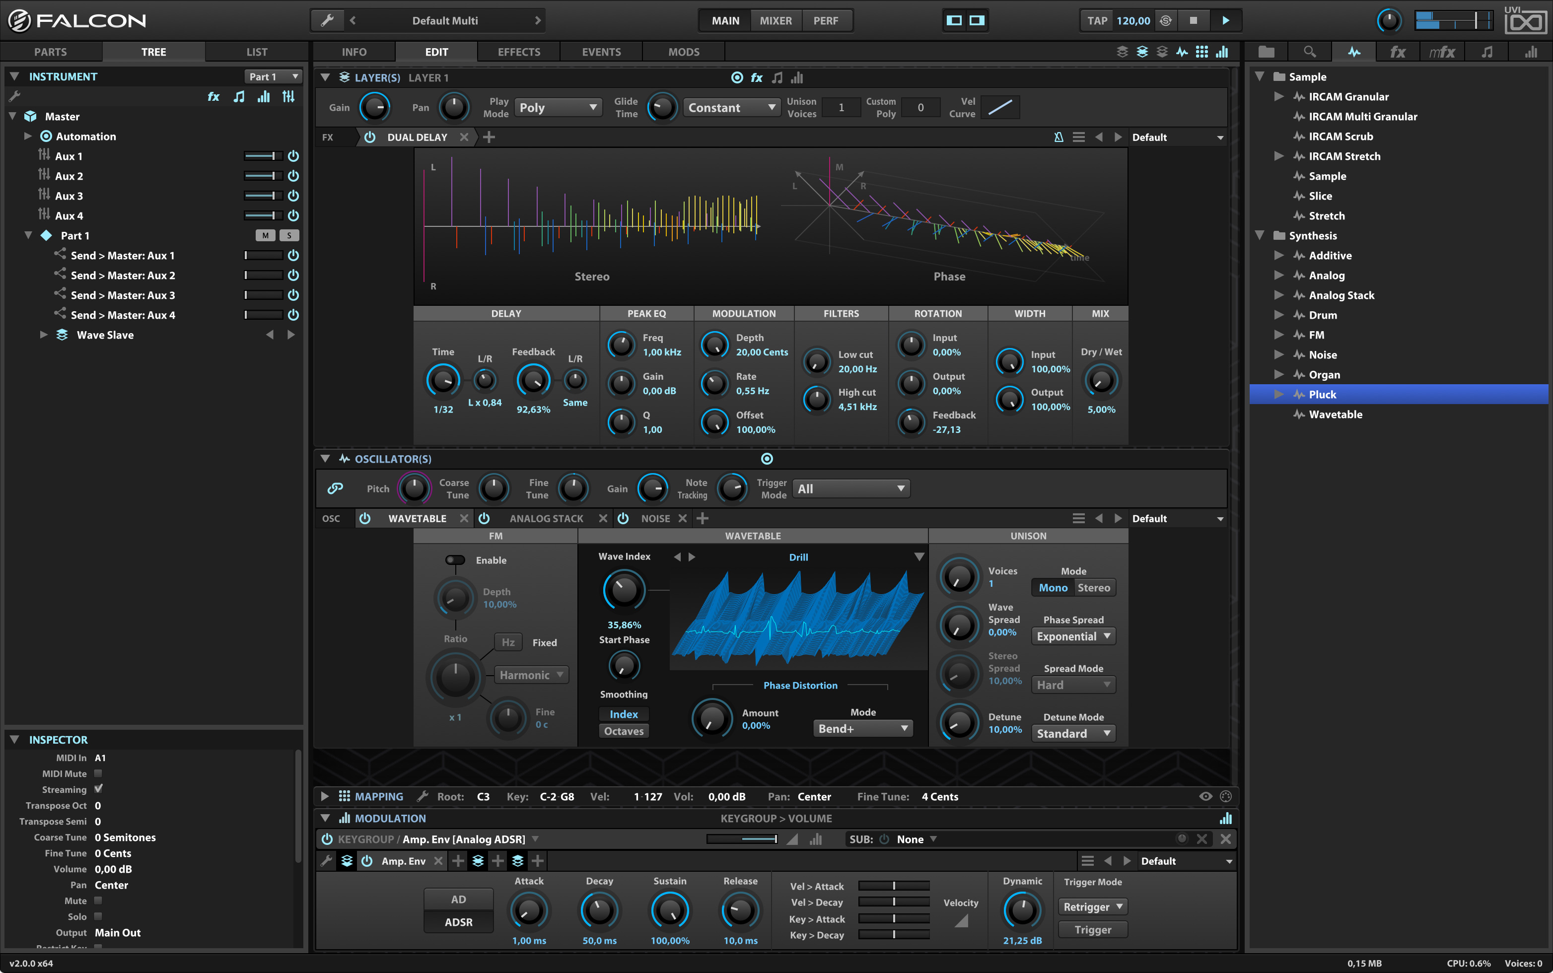The height and width of the screenshot is (973, 1553).
Task: Click the mixer faders icon in Instrument header
Action: 288,96
